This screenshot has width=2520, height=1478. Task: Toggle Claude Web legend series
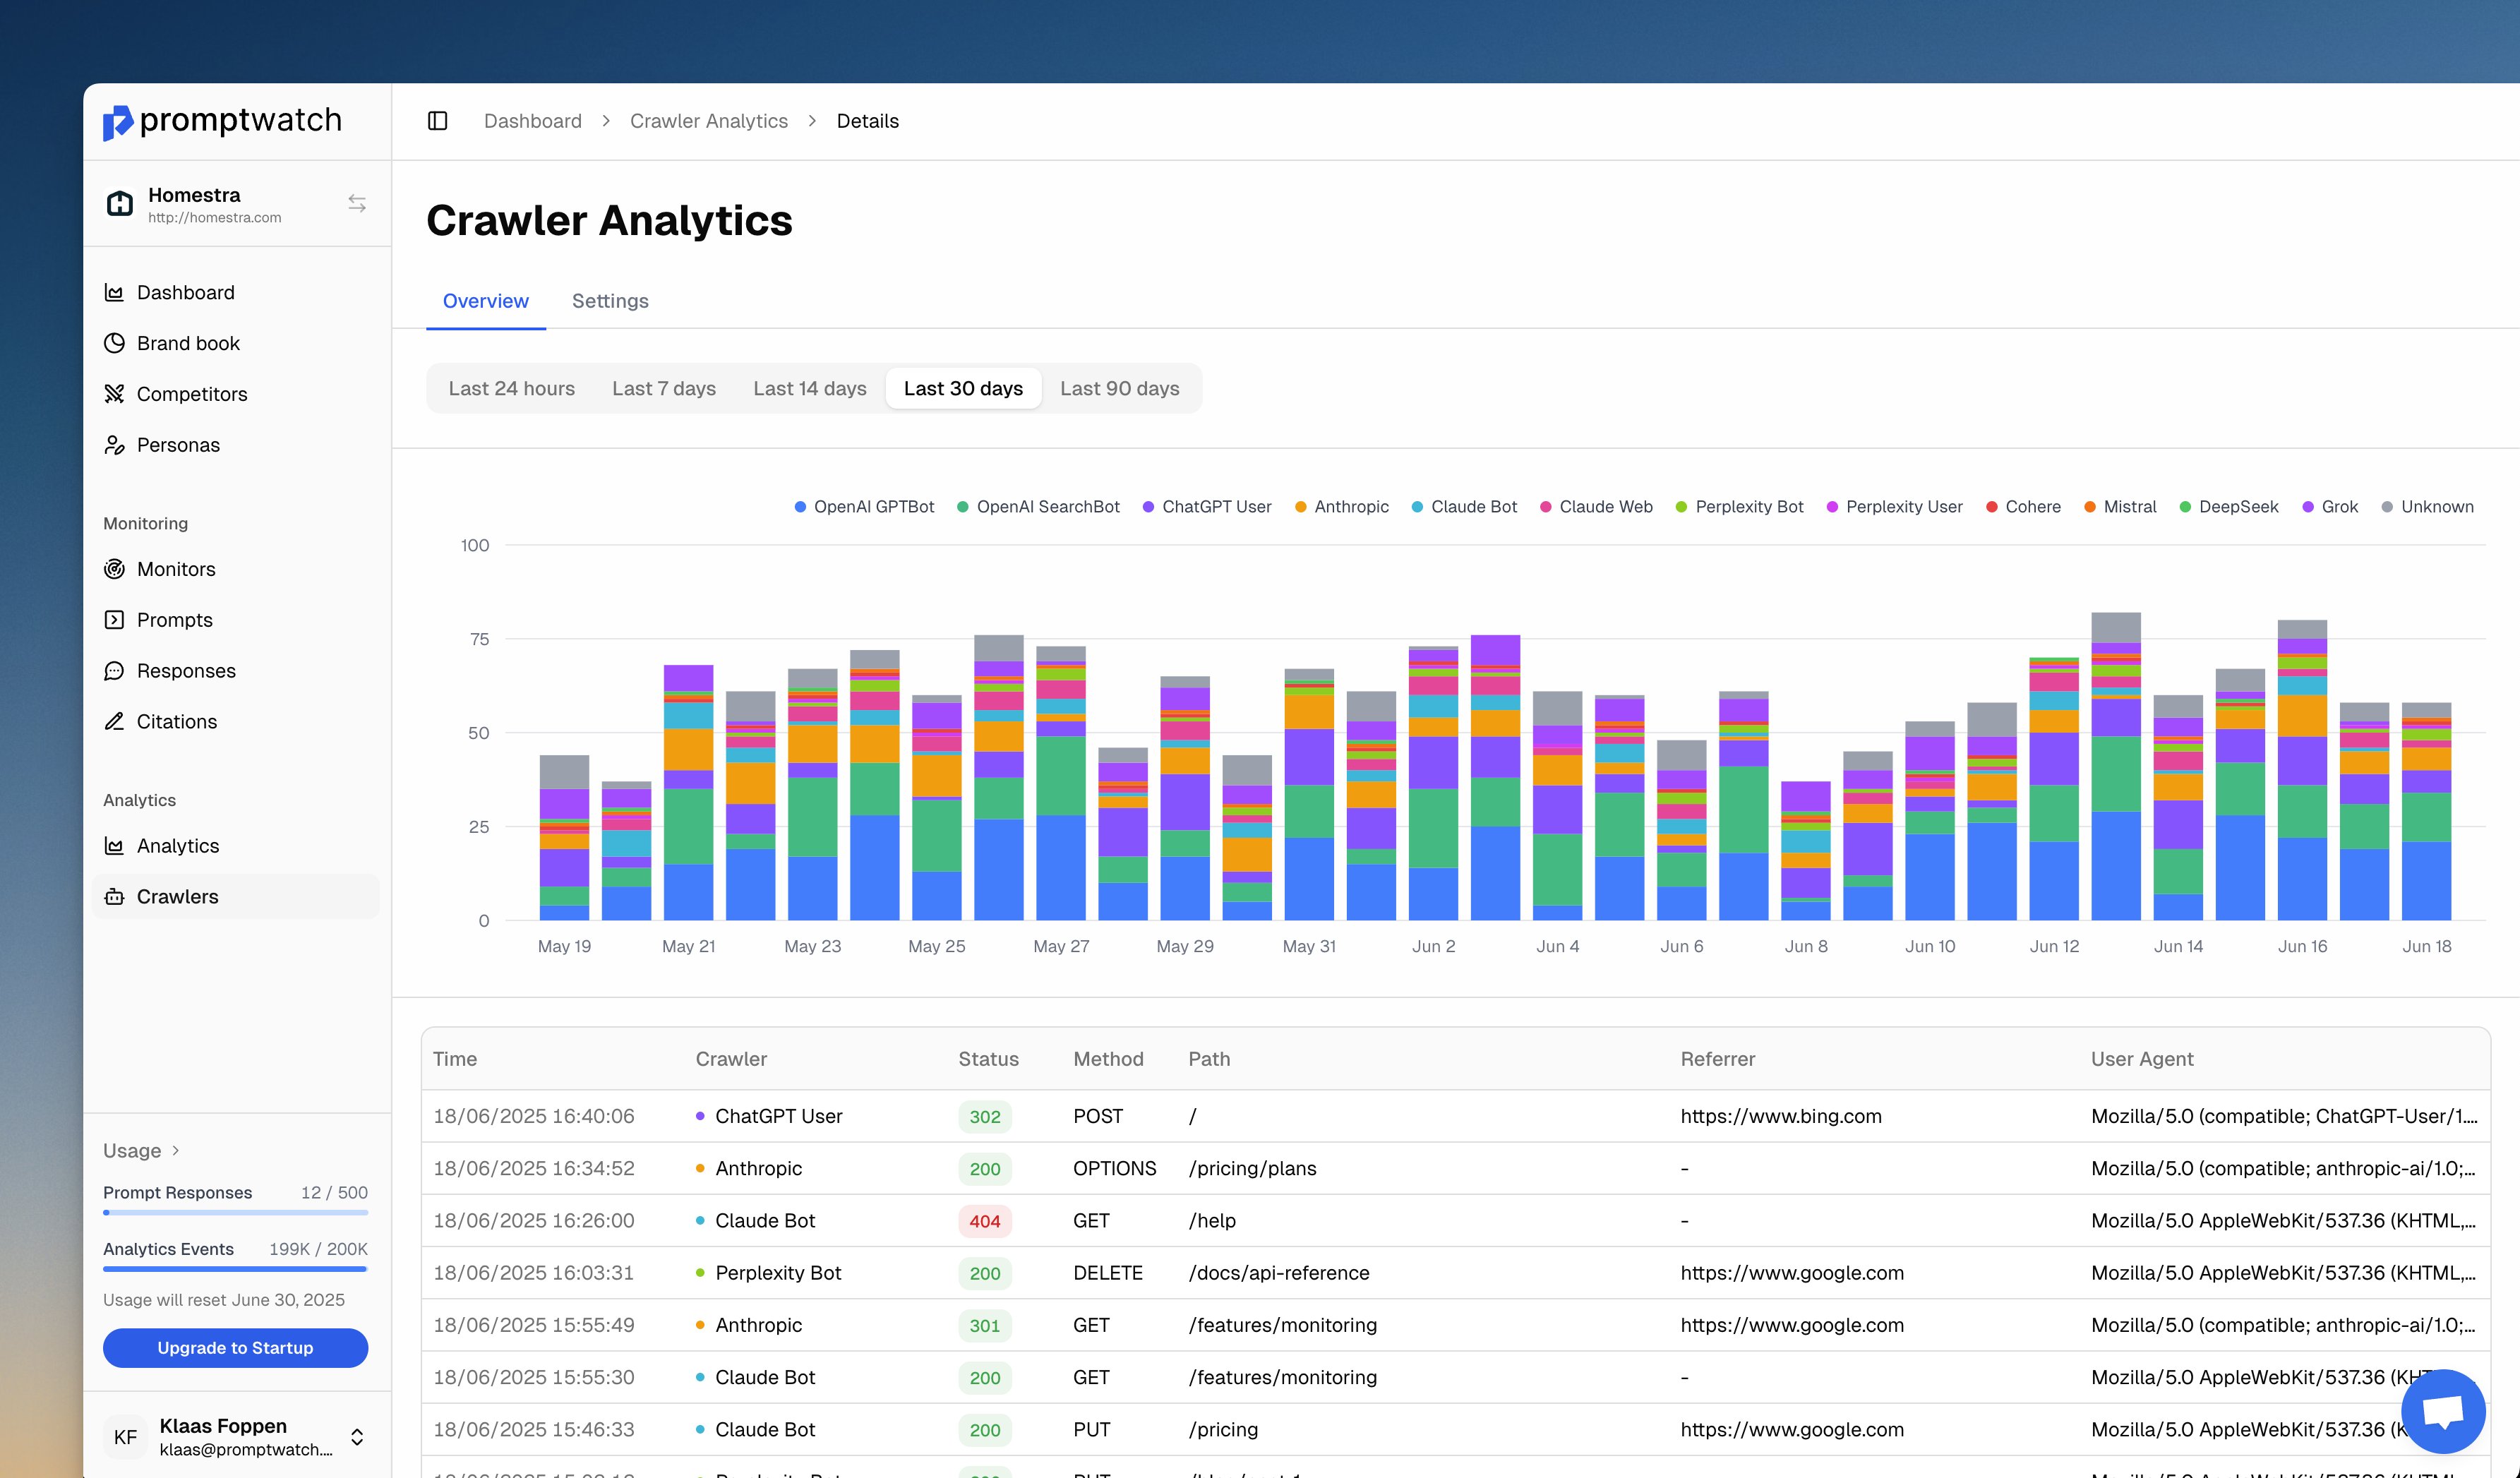tap(1597, 507)
